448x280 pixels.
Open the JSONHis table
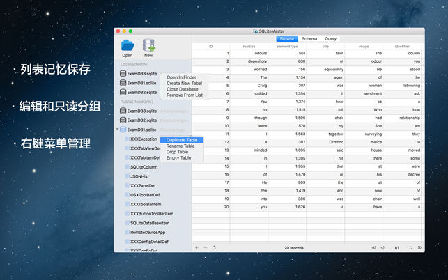[139, 176]
